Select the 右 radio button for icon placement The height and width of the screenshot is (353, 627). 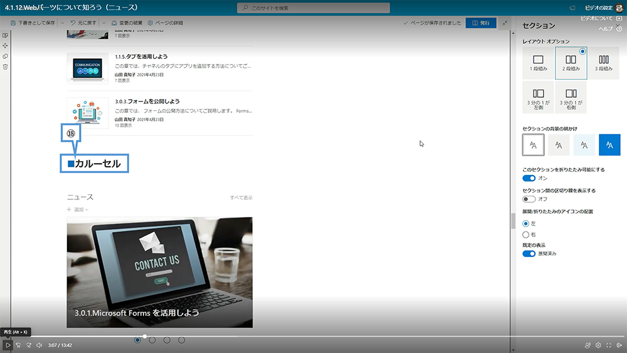(x=526, y=234)
